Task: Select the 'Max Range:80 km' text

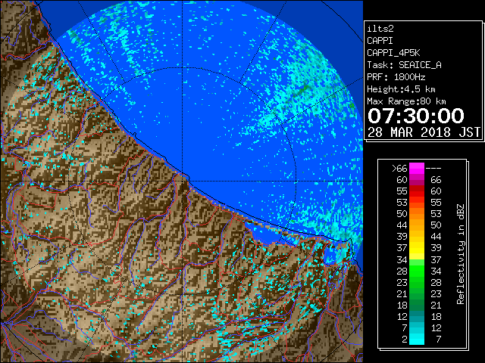Action: 406,101
